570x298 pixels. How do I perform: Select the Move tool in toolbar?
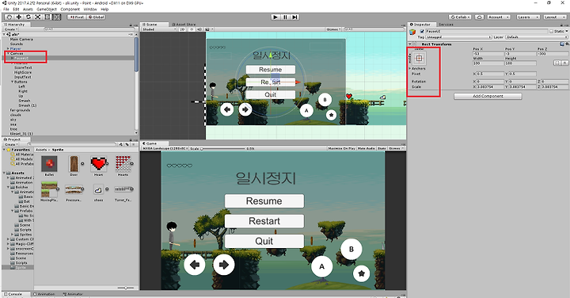tap(19, 17)
